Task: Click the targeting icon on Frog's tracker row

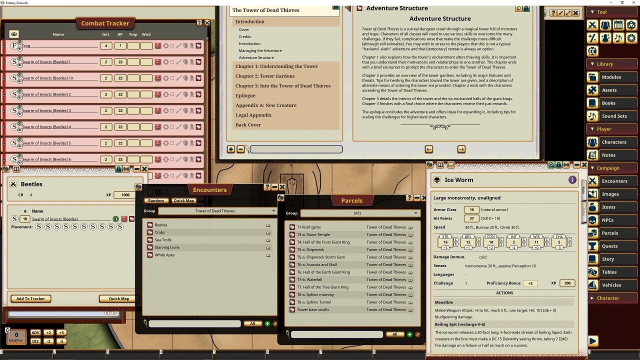Action: tap(165, 46)
